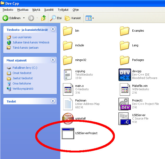Open Oma tietokone link
Image resolution: width=165 pixels, height=159 pixels.
click(x=22, y=83)
